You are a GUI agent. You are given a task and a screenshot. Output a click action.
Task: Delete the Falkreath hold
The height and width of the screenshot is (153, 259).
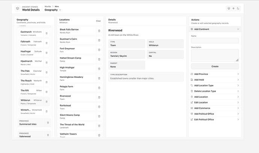click(47, 43)
